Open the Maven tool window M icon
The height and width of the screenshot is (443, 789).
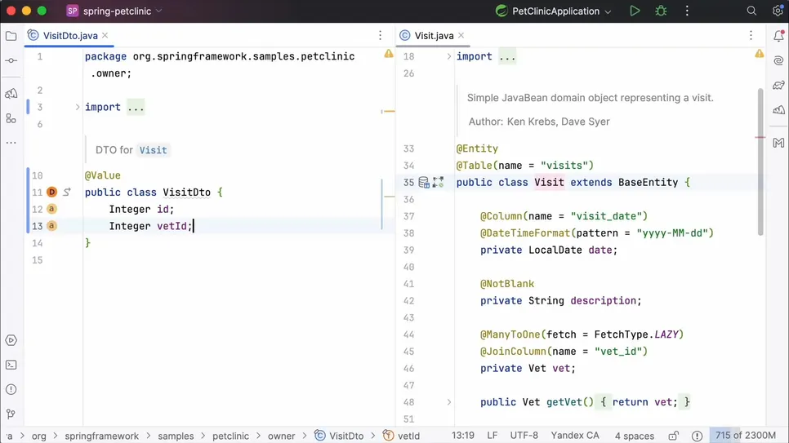click(x=778, y=143)
